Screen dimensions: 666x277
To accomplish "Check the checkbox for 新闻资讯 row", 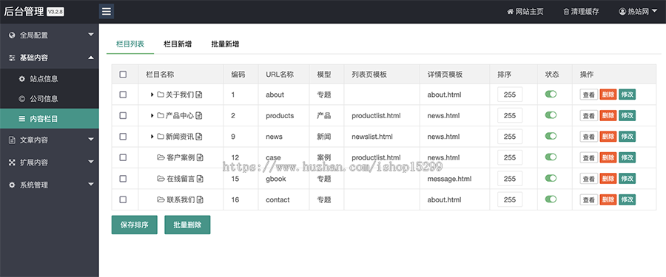I will (123, 137).
